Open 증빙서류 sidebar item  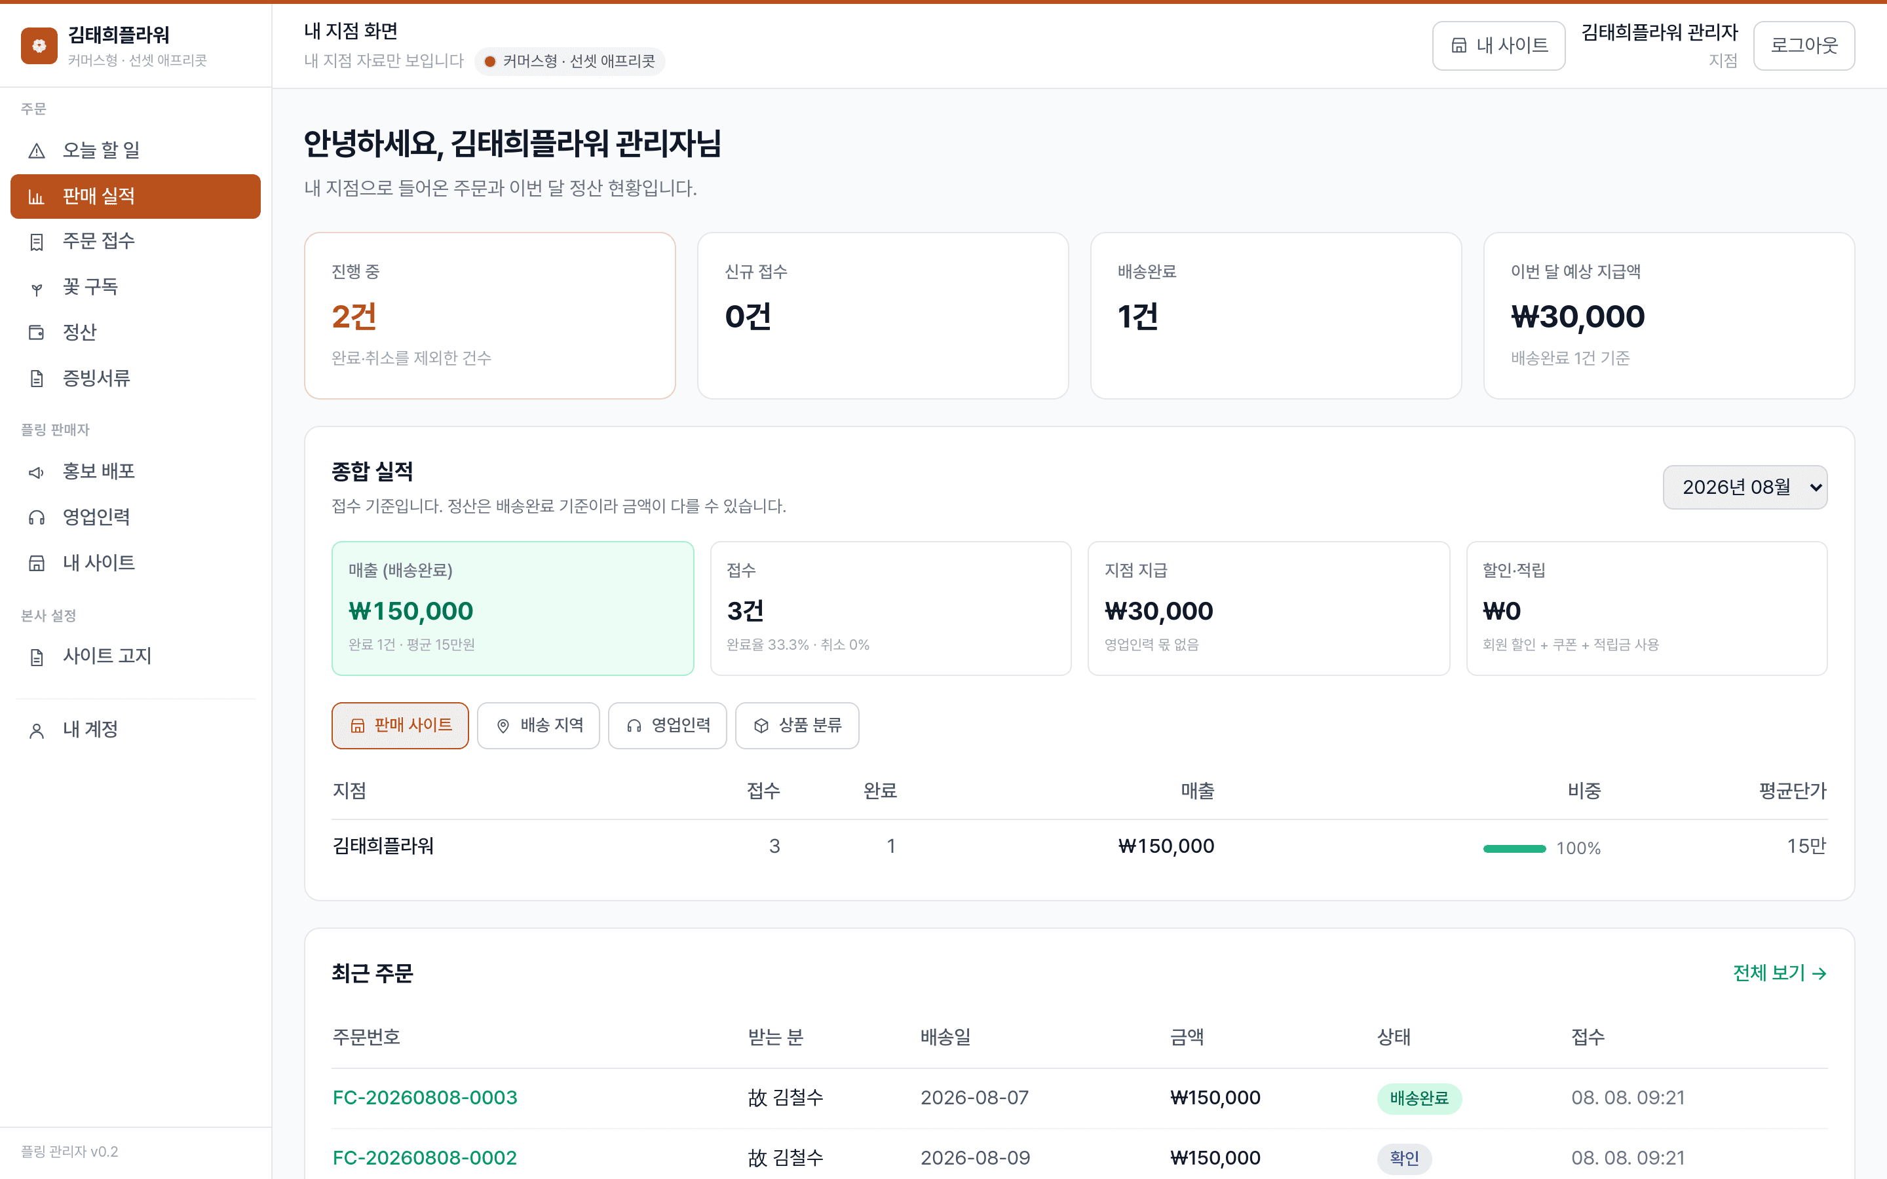pyautogui.click(x=136, y=379)
